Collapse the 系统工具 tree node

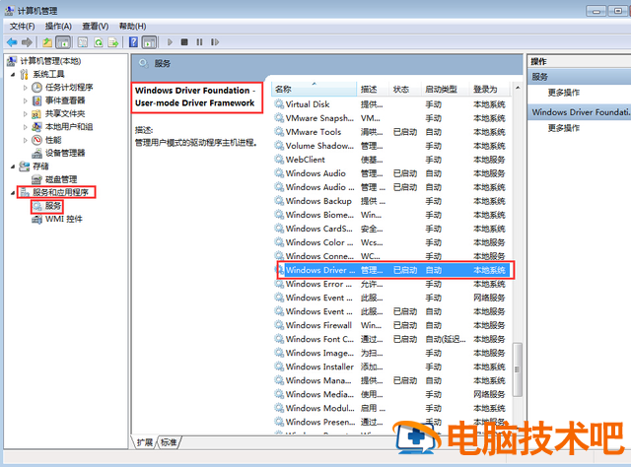(x=13, y=75)
